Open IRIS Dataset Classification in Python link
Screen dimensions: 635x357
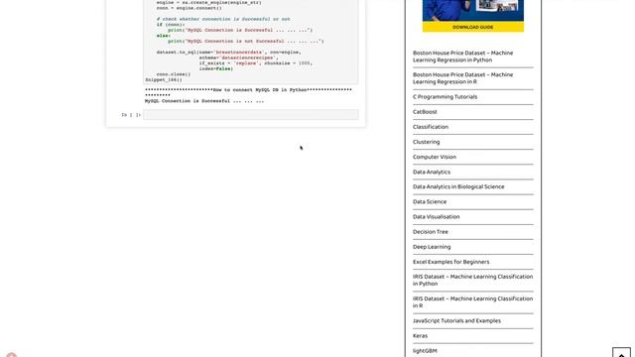click(x=472, y=280)
